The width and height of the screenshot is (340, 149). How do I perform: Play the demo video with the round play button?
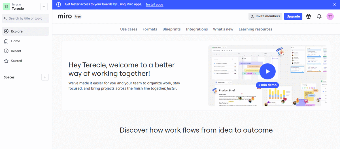pyautogui.click(x=267, y=72)
